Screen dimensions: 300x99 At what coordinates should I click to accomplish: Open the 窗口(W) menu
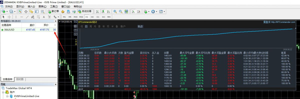pos(66,6)
